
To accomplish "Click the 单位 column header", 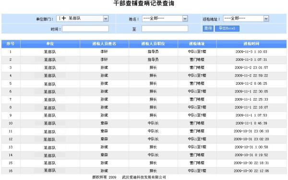I will pyautogui.click(x=50, y=44).
